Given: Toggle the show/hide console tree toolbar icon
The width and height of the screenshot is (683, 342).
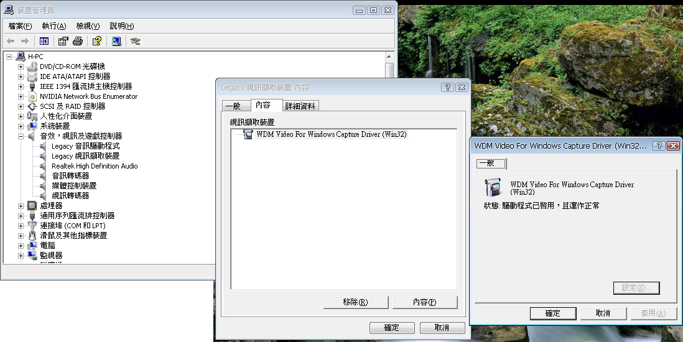Looking at the screenshot, I should [44, 41].
